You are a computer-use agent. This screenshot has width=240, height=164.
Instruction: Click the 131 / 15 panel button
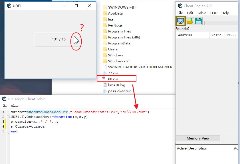click(59, 39)
